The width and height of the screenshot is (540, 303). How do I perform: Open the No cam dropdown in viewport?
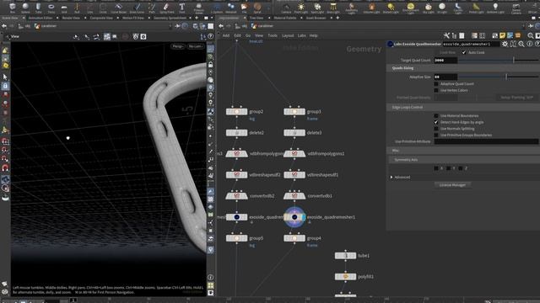tap(196, 46)
